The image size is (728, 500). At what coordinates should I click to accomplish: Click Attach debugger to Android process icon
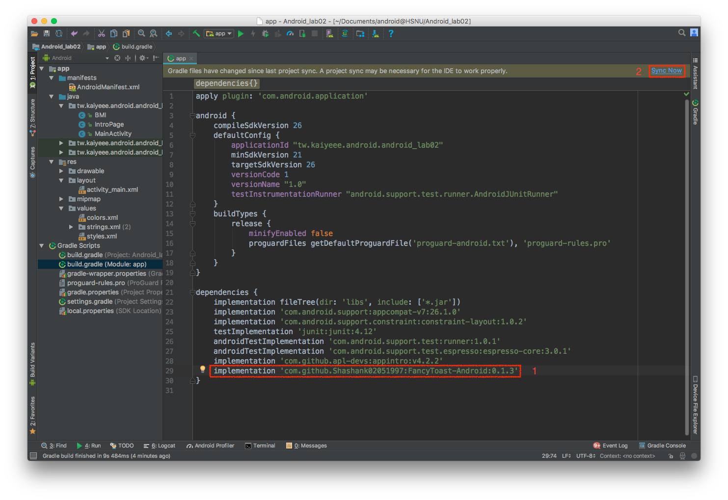click(302, 33)
